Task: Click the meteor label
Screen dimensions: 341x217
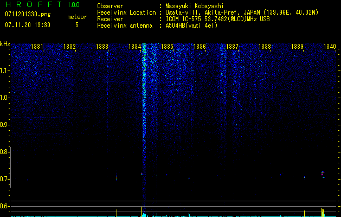Action: 77,17
